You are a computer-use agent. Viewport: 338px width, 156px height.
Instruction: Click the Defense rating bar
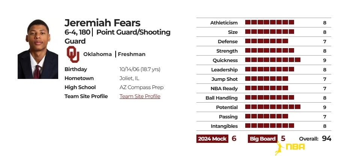[x=267, y=41]
